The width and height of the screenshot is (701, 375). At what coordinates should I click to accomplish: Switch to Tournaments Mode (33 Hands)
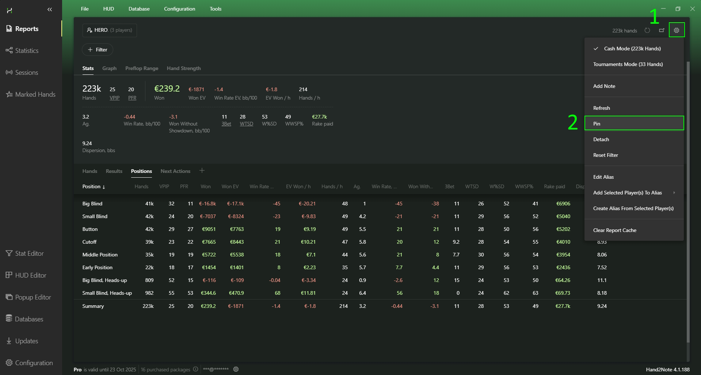628,64
